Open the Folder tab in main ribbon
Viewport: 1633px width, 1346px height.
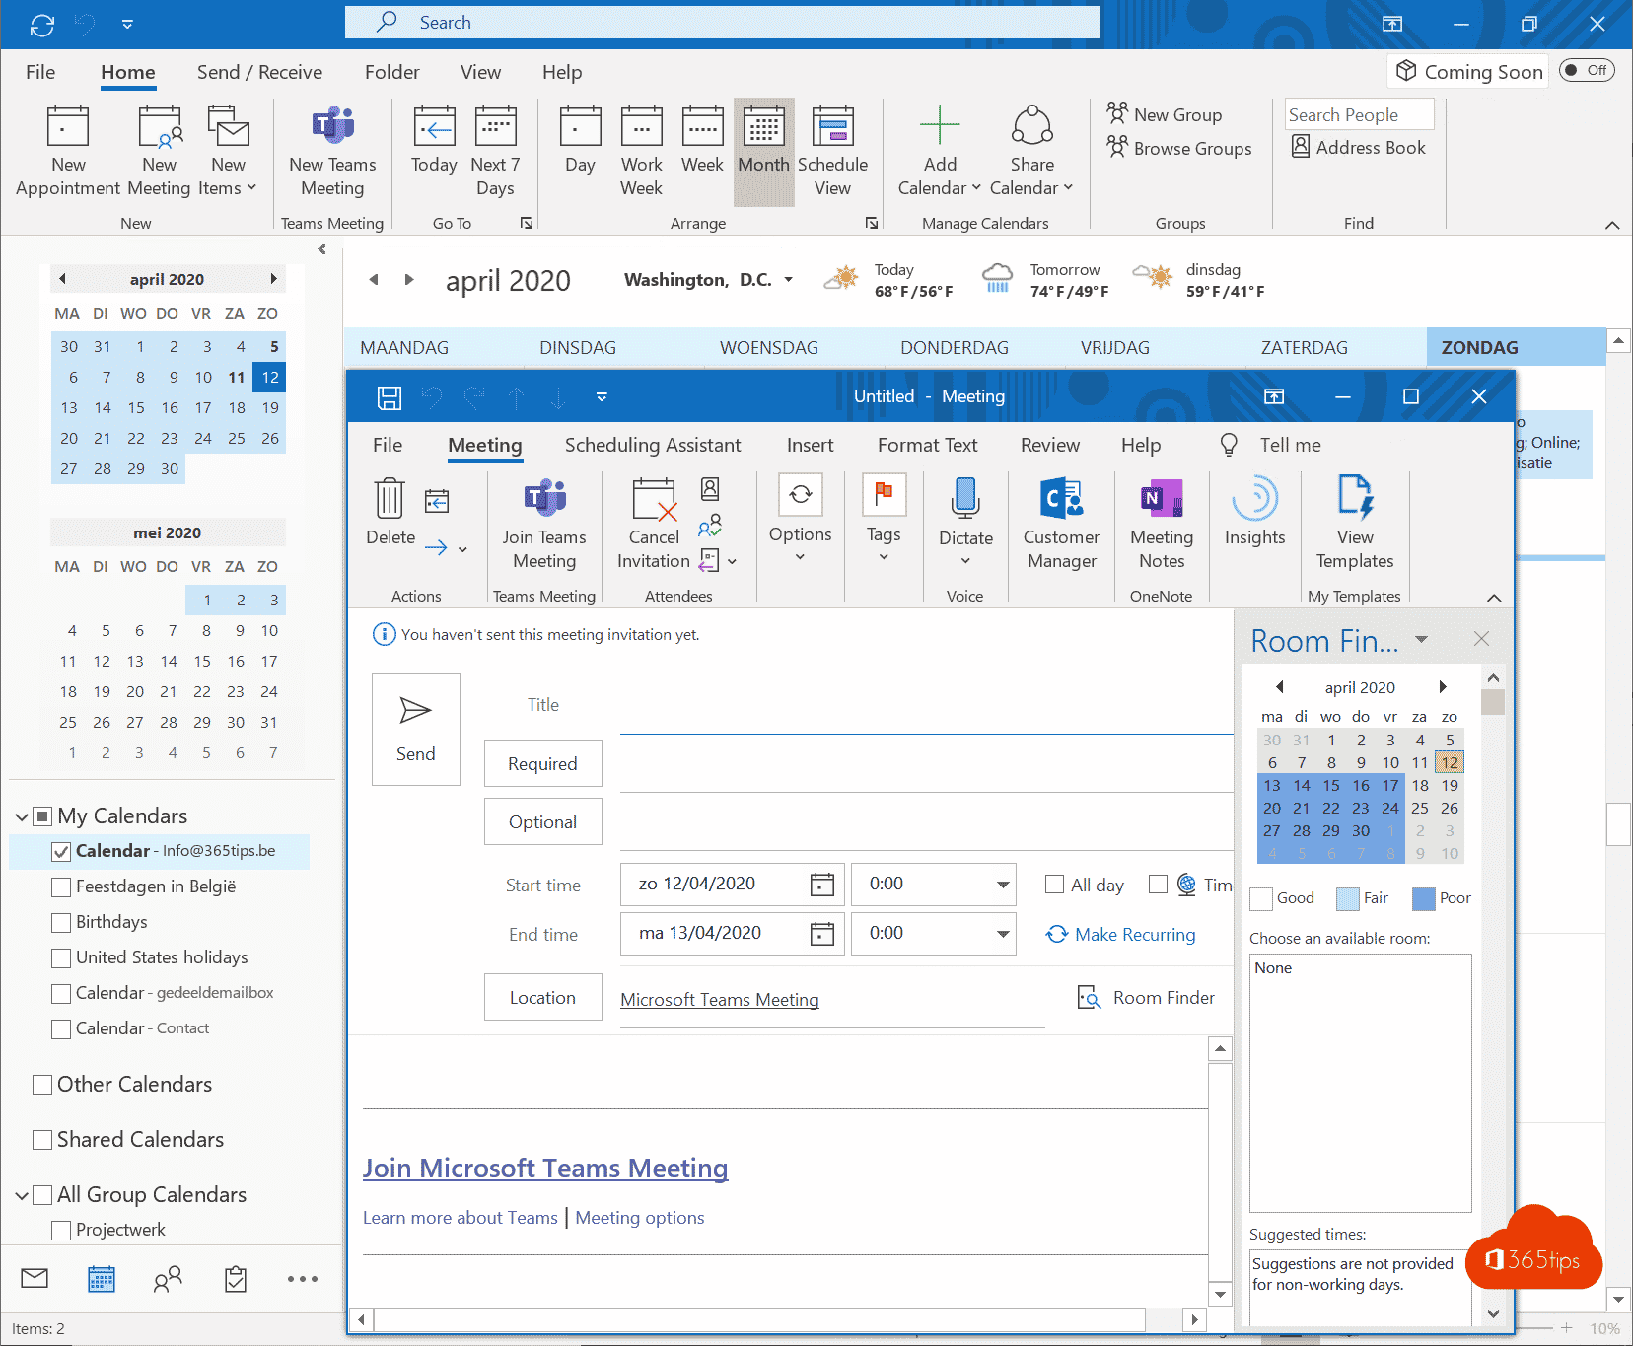point(391,72)
